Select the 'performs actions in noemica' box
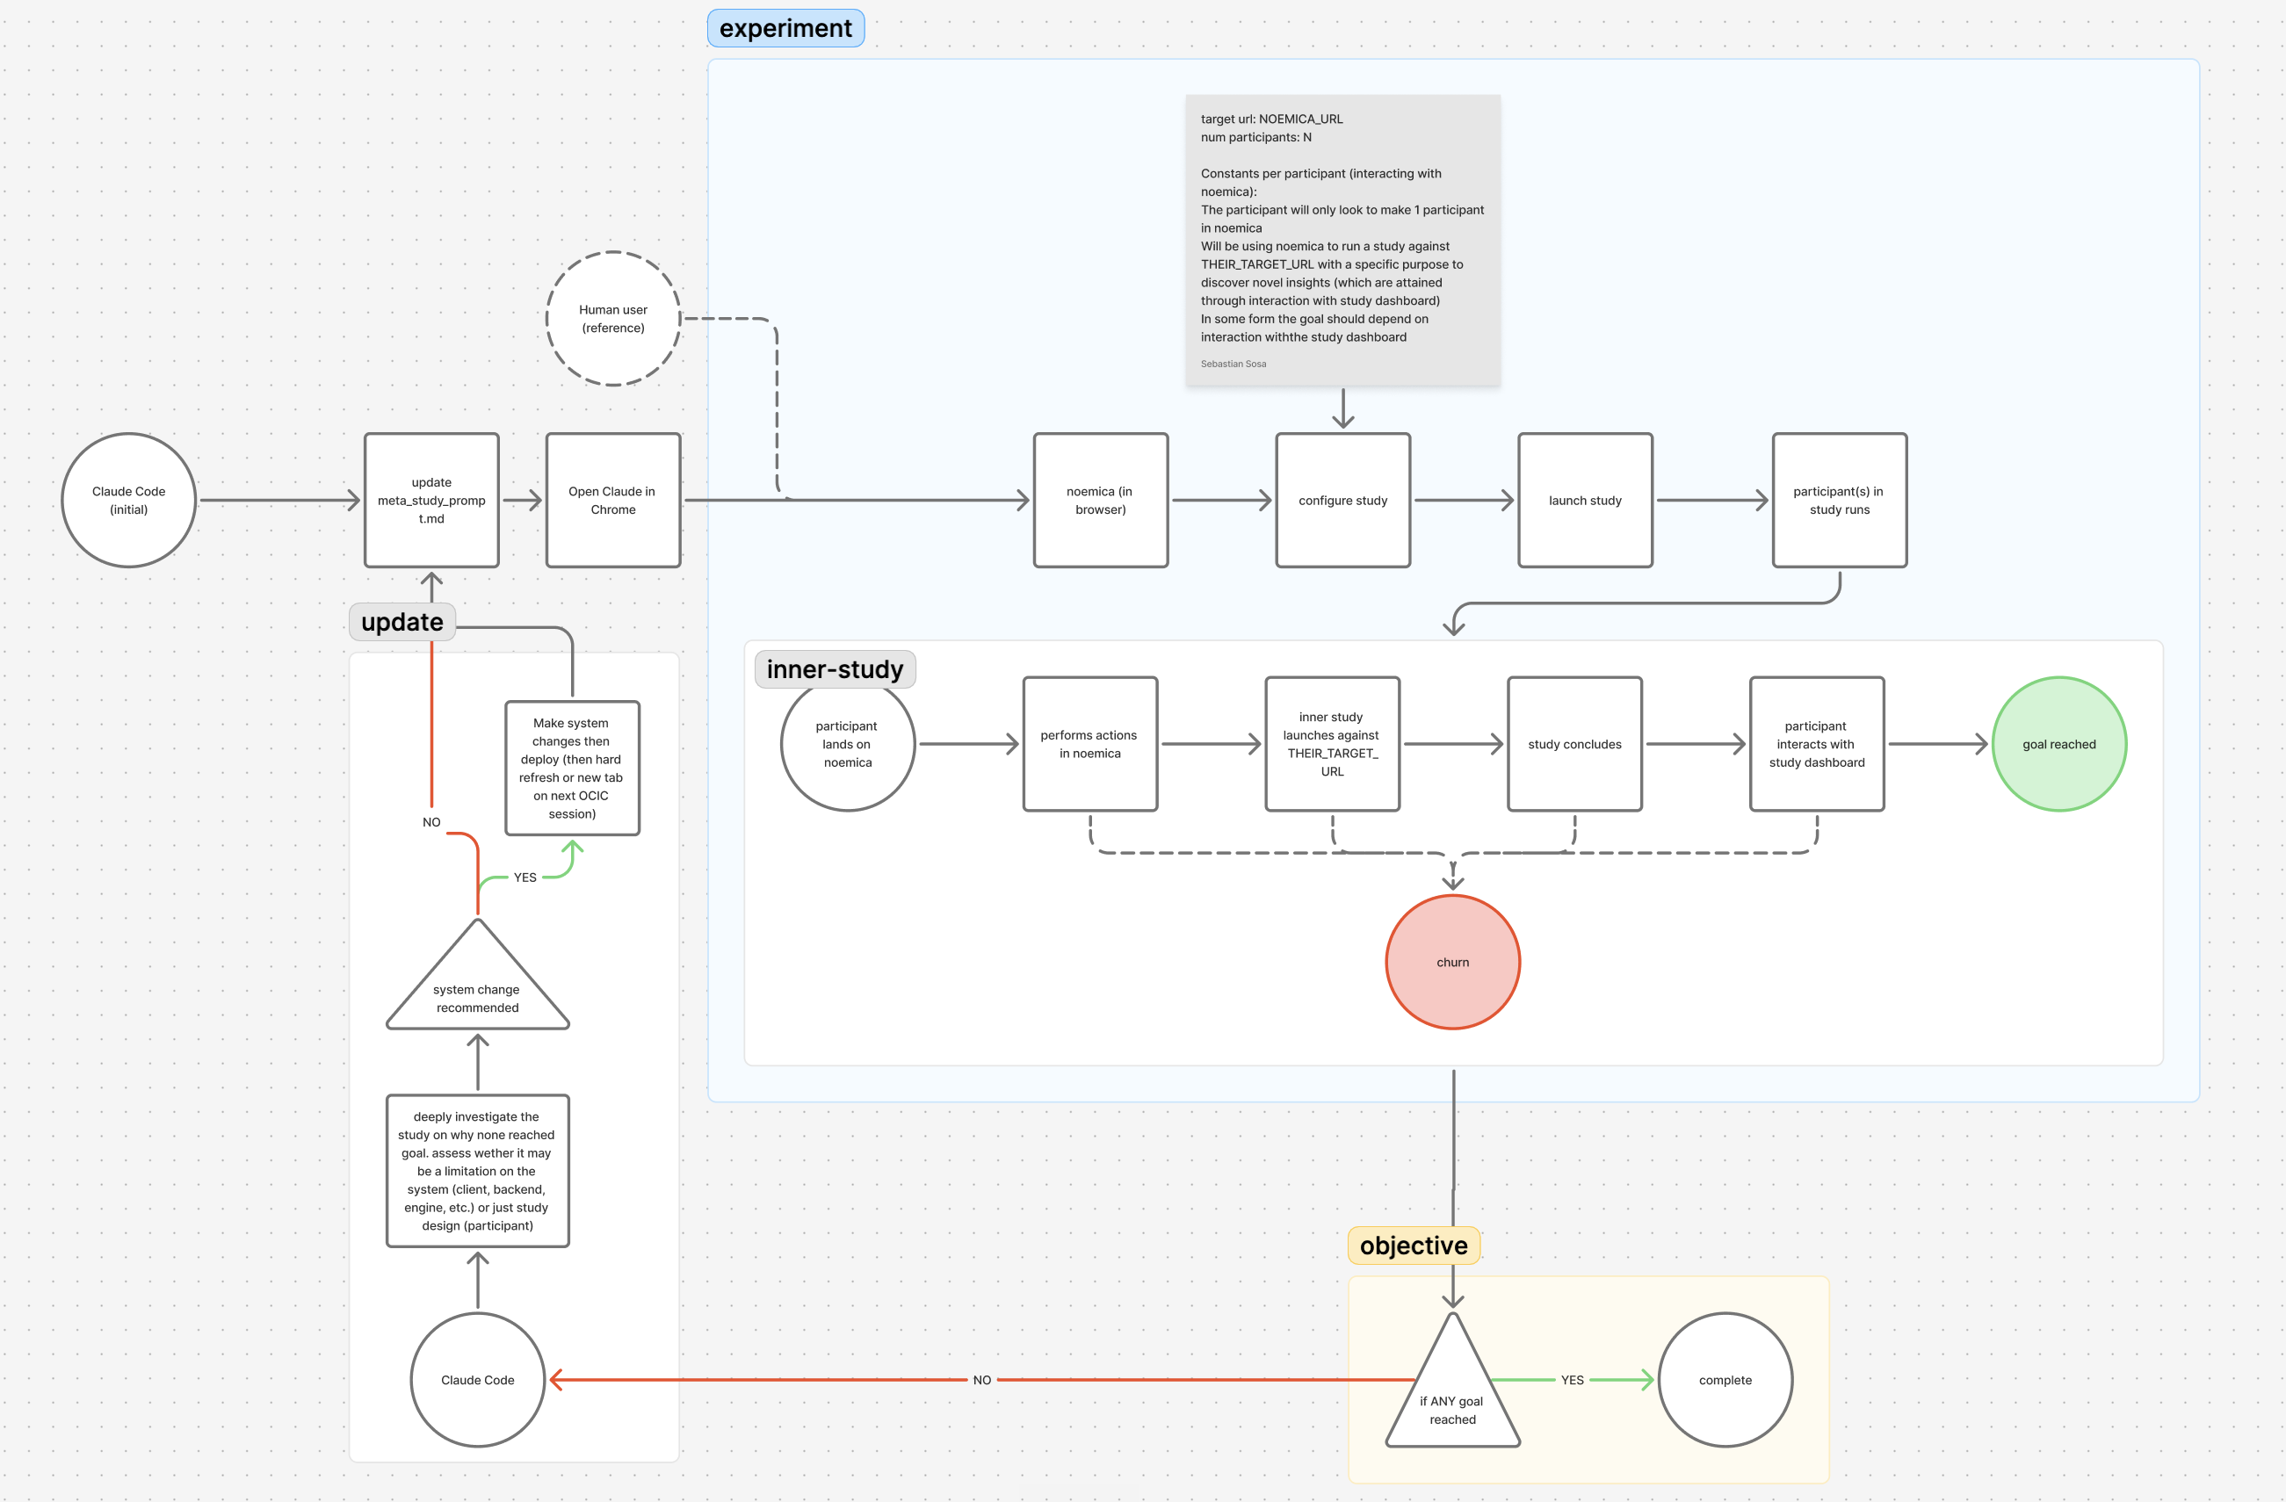Screen dimensions: 2286x1502 [x=1090, y=744]
